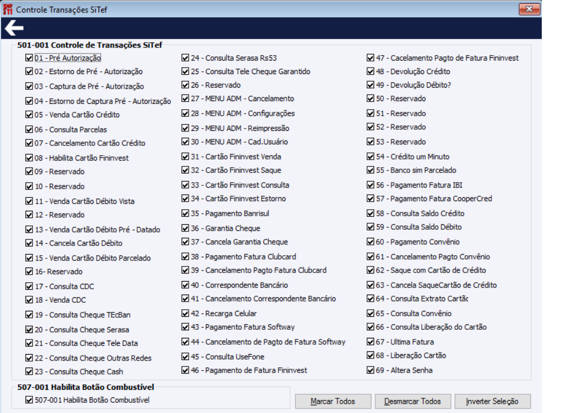The height and width of the screenshot is (413, 584).
Task: Toggle 55 - Banco sim Parcelado
Action: [x=370, y=170]
